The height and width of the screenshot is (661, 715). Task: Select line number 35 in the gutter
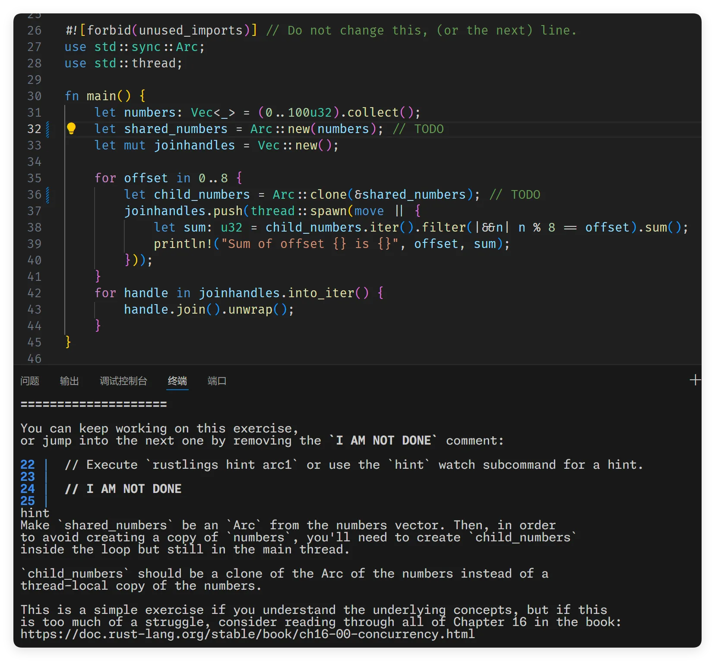[35, 178]
